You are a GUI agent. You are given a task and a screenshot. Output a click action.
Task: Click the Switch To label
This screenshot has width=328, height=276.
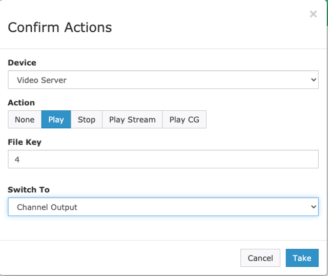[x=29, y=190]
